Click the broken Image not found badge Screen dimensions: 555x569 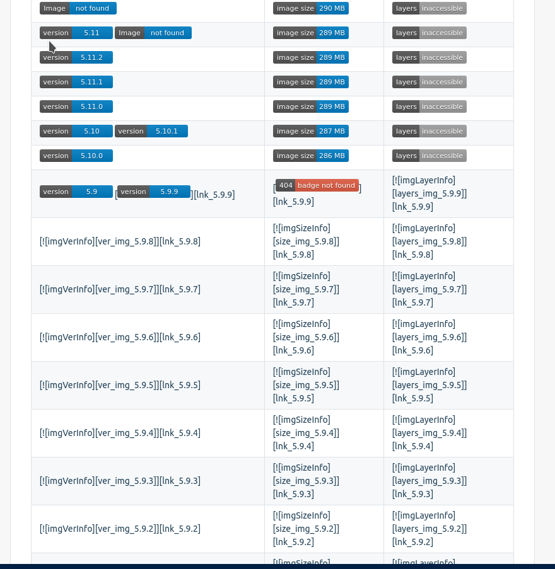pyautogui.click(x=78, y=8)
